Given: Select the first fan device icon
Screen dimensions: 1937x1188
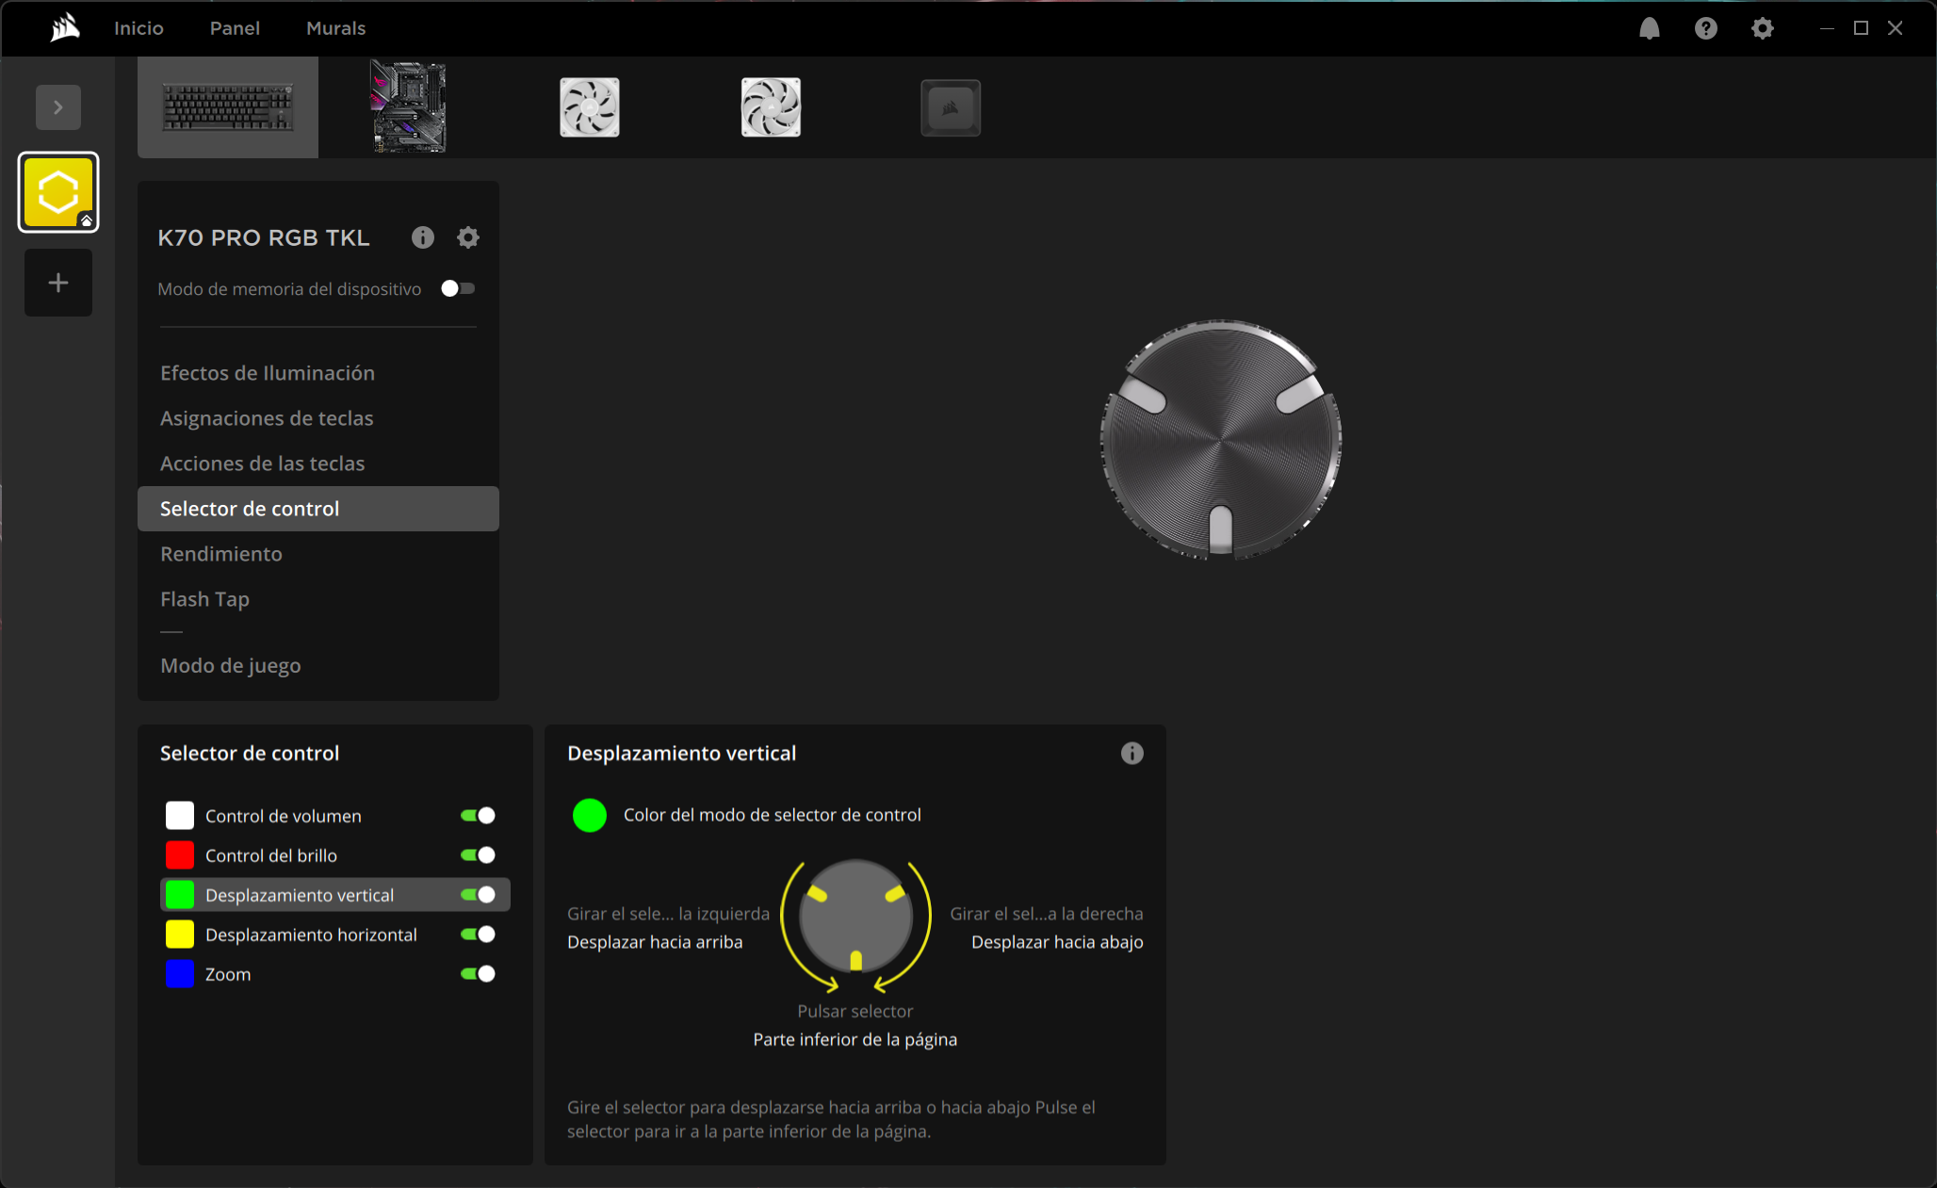Looking at the screenshot, I should click(590, 107).
